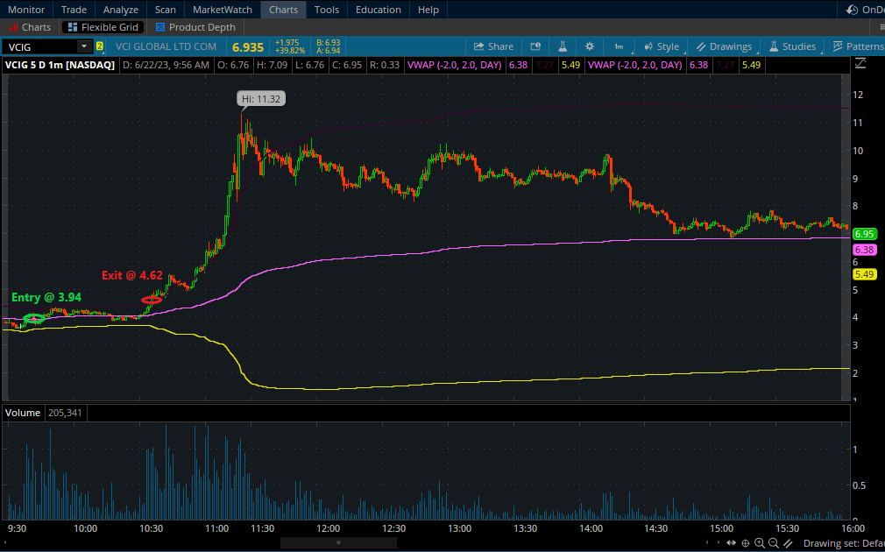Click the drawing tools double-line icon
Viewport: 885px width, 552px height.
(x=788, y=543)
